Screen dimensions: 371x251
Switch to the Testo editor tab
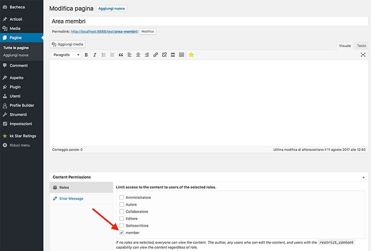361,46
